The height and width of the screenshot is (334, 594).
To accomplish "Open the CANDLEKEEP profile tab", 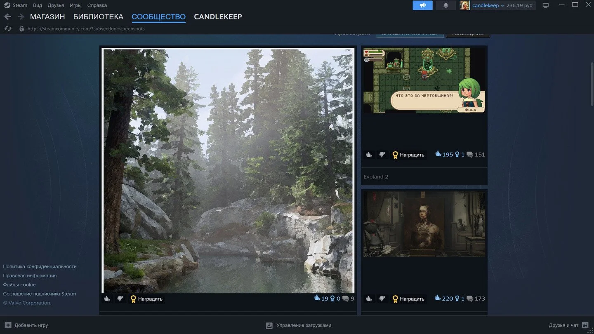I will (x=218, y=17).
